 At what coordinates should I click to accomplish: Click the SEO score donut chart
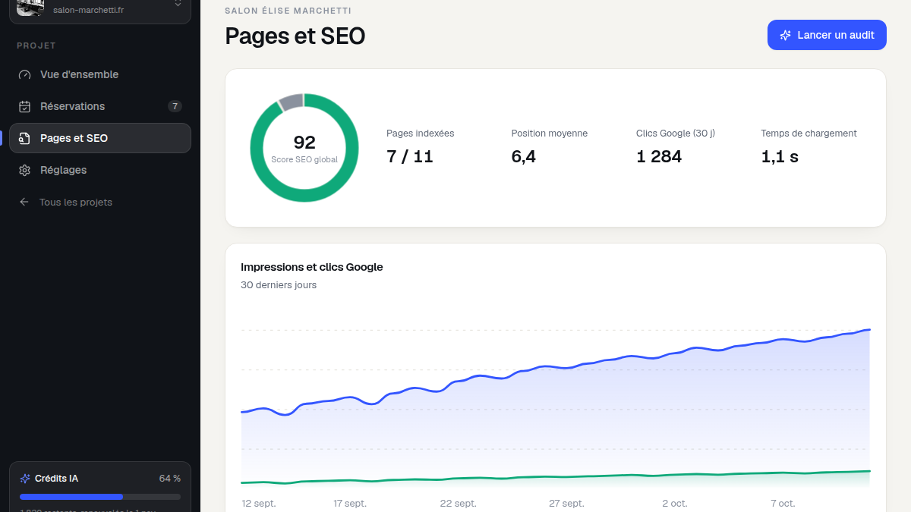[304, 148]
